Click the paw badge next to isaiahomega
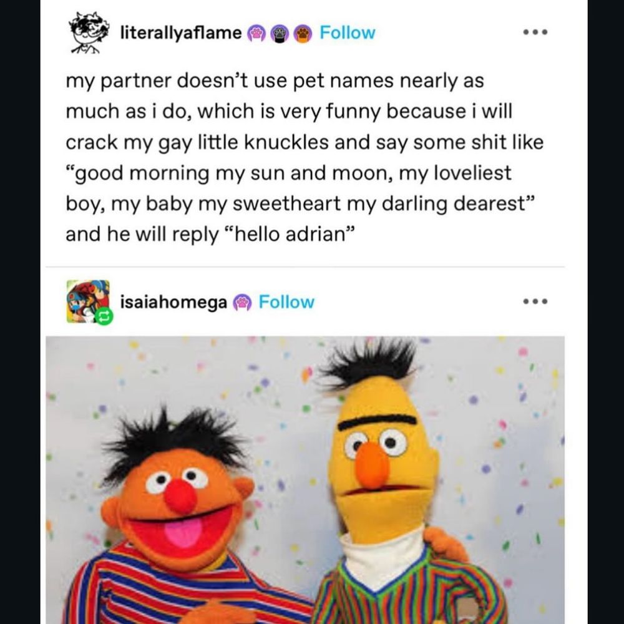This screenshot has height=624, width=624. point(241,302)
